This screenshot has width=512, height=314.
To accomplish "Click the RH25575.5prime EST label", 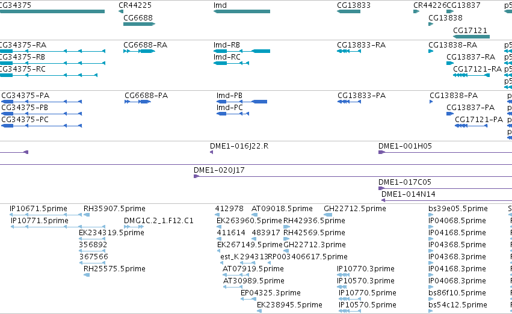I will coord(114,269).
